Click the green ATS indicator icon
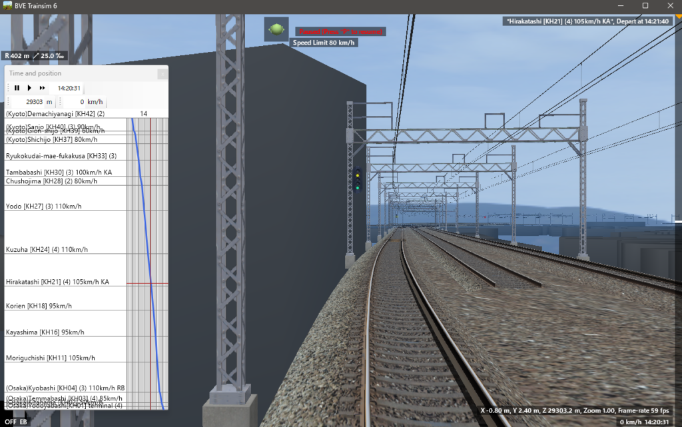This screenshot has width=682, height=427. coord(276,30)
